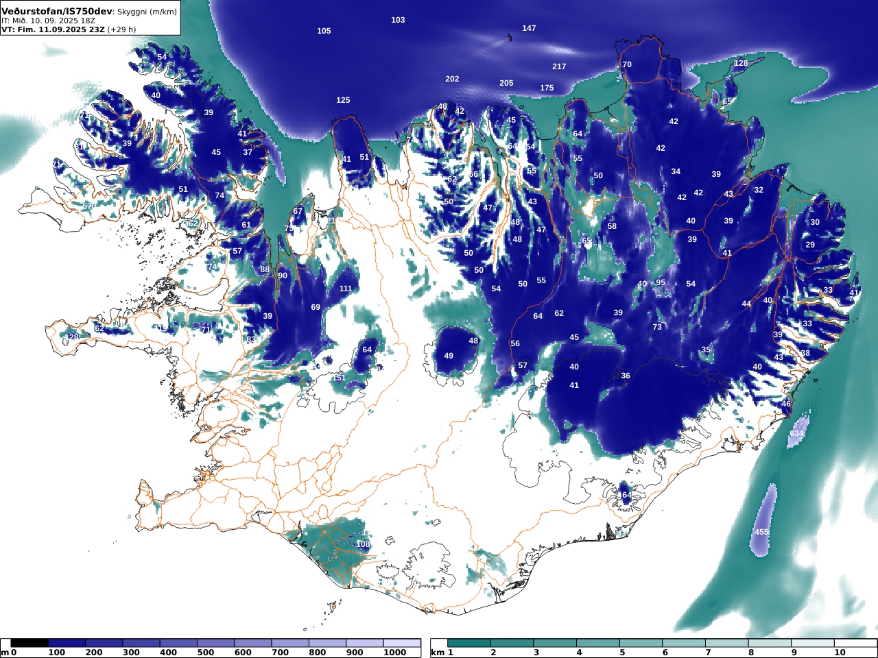
Task: Select the legend swatch between 9 and 10 km
Action: (812, 643)
